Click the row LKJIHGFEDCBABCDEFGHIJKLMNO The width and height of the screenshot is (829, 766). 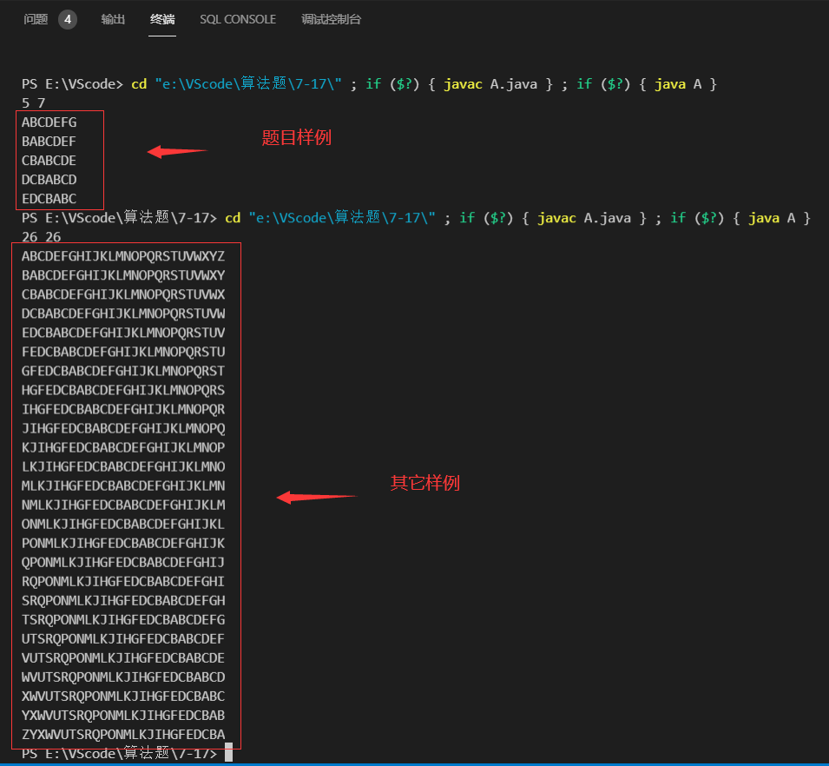(123, 466)
